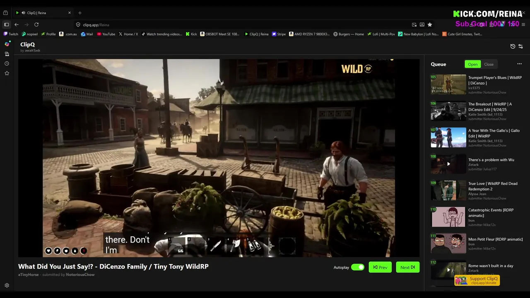Select the Mon Petit Fleur animatic thumbnail
Viewport: 530px width, 298px height.
point(448,243)
